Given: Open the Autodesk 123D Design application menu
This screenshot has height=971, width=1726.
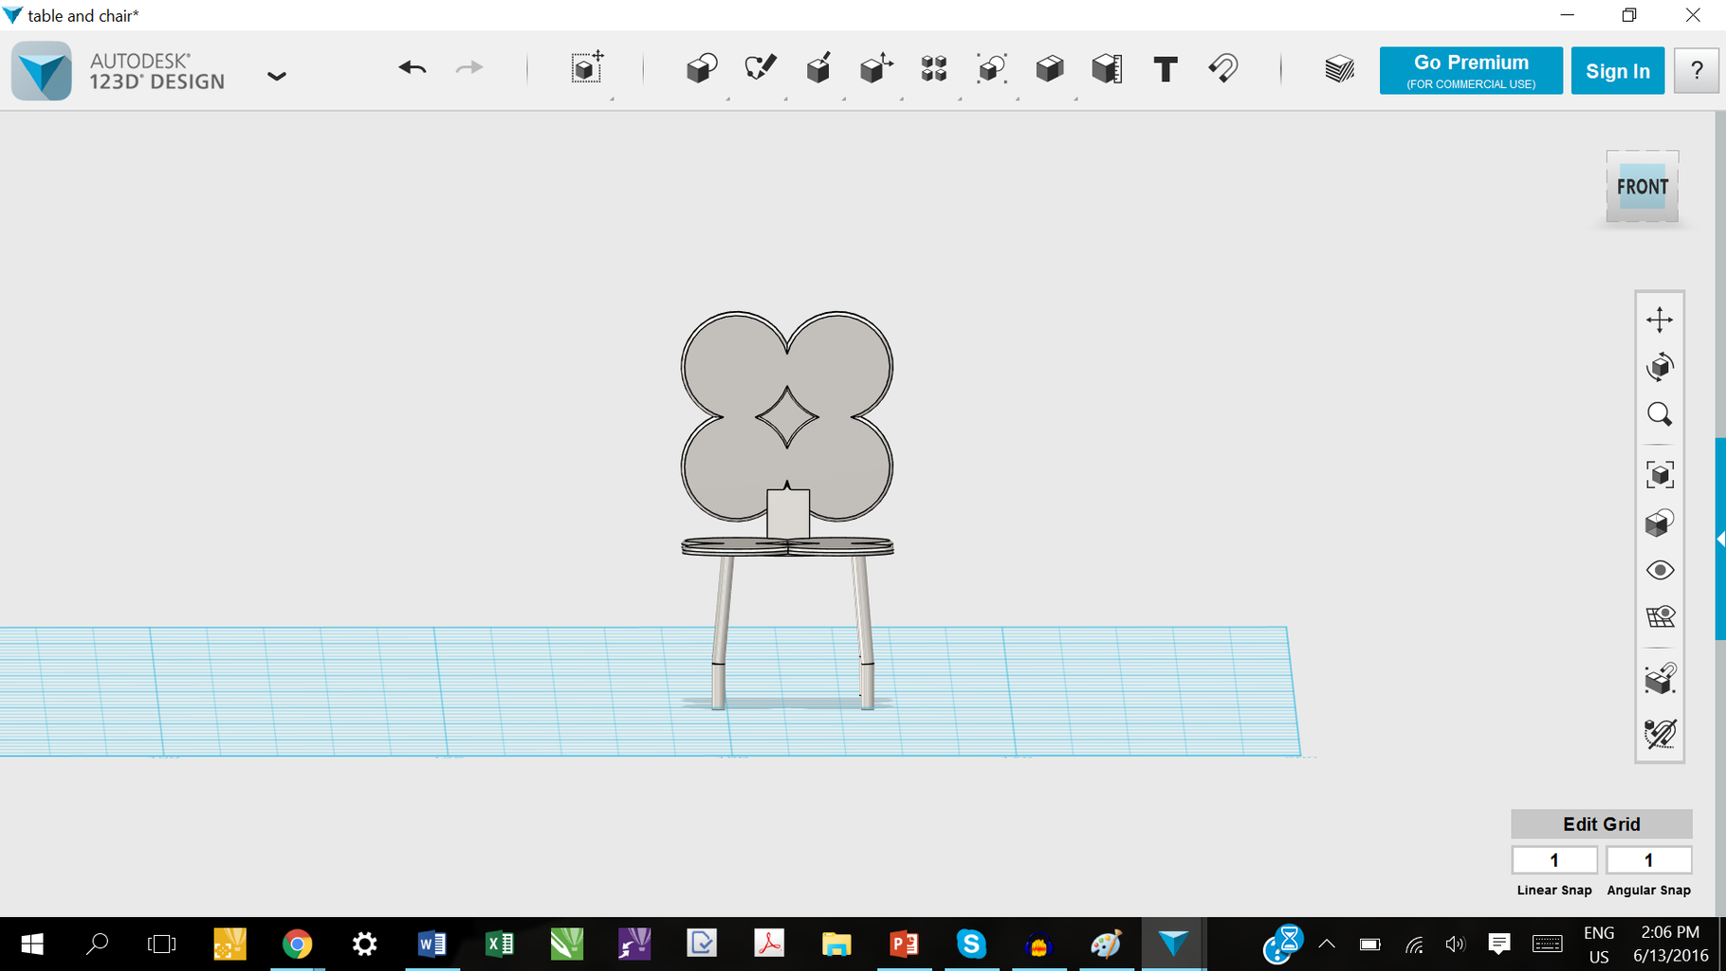Looking at the screenshot, I should pyautogui.click(x=276, y=76).
